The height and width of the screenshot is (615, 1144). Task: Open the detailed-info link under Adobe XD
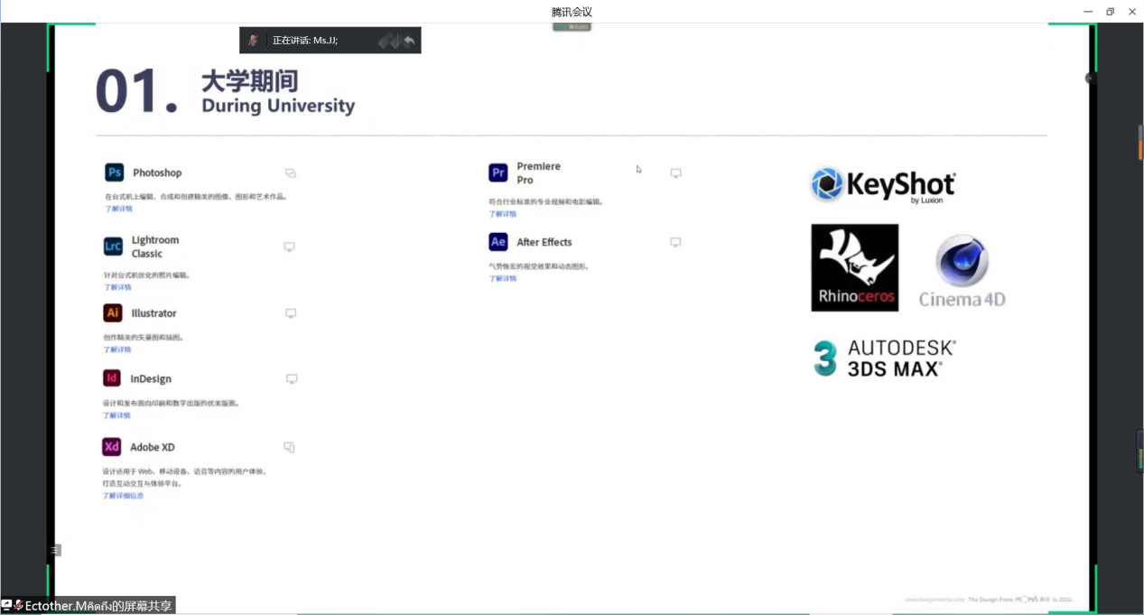click(123, 496)
